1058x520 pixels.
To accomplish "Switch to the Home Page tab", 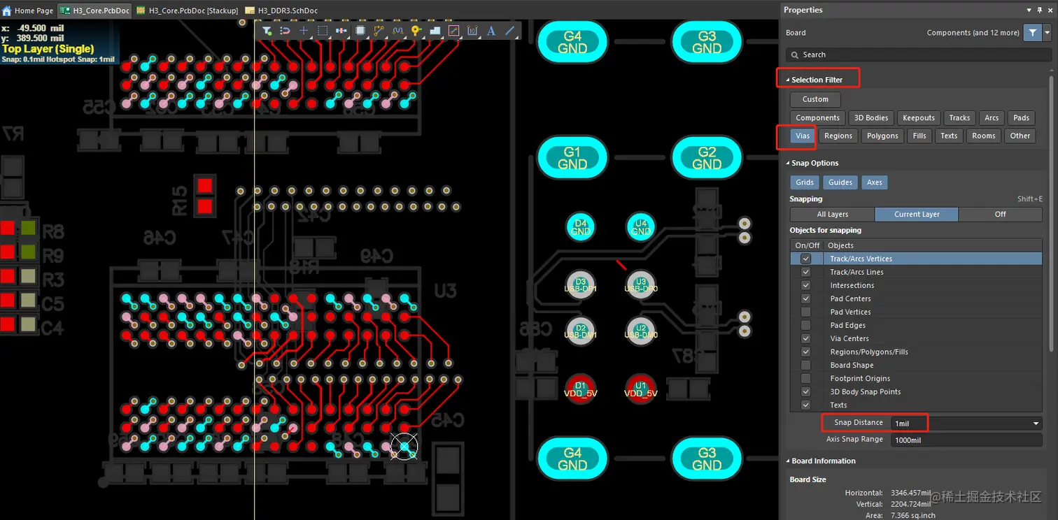I will tap(27, 10).
